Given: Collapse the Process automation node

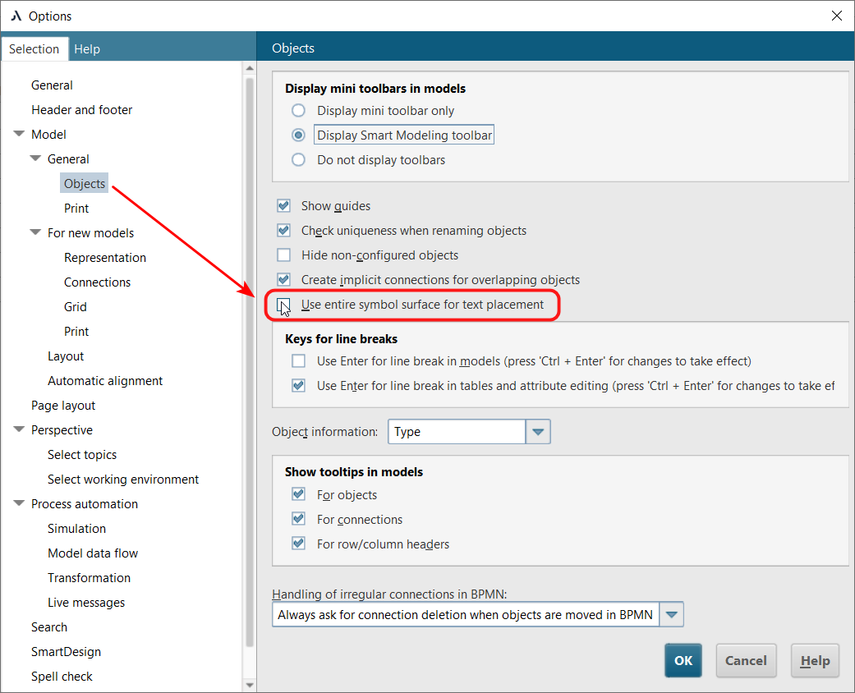Looking at the screenshot, I should [x=19, y=504].
